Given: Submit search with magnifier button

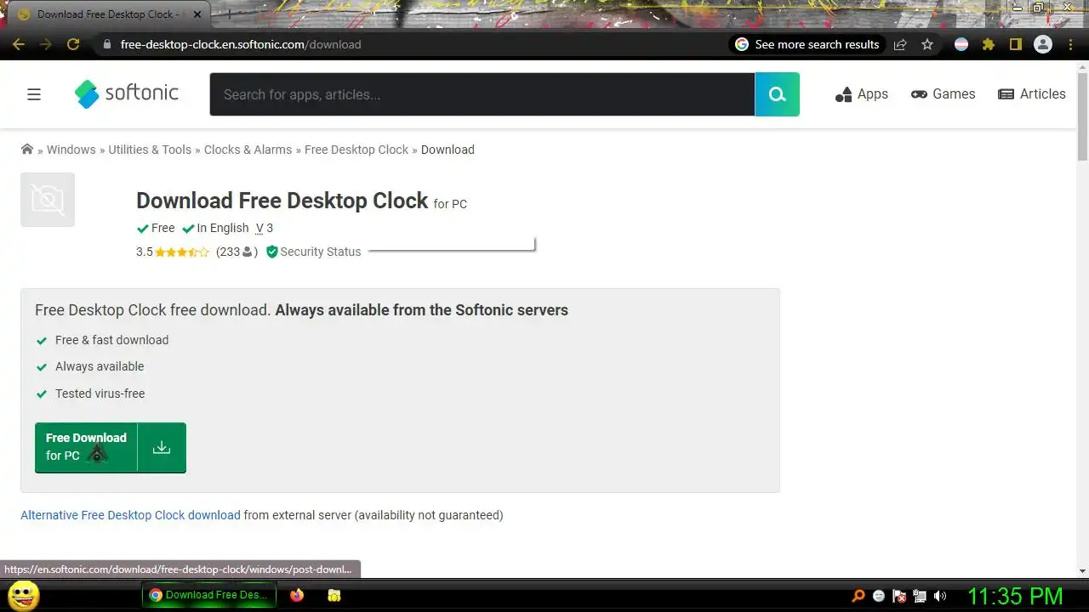Looking at the screenshot, I should point(777,94).
